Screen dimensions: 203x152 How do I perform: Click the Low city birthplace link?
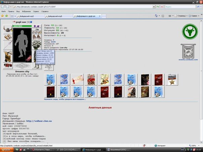[x=64, y=48]
